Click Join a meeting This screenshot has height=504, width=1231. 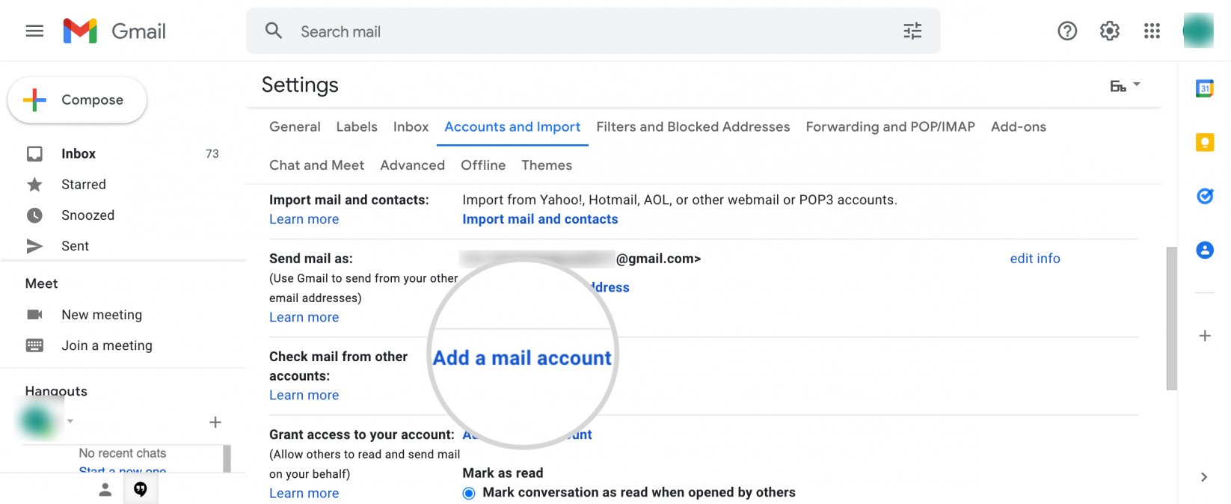click(x=107, y=345)
